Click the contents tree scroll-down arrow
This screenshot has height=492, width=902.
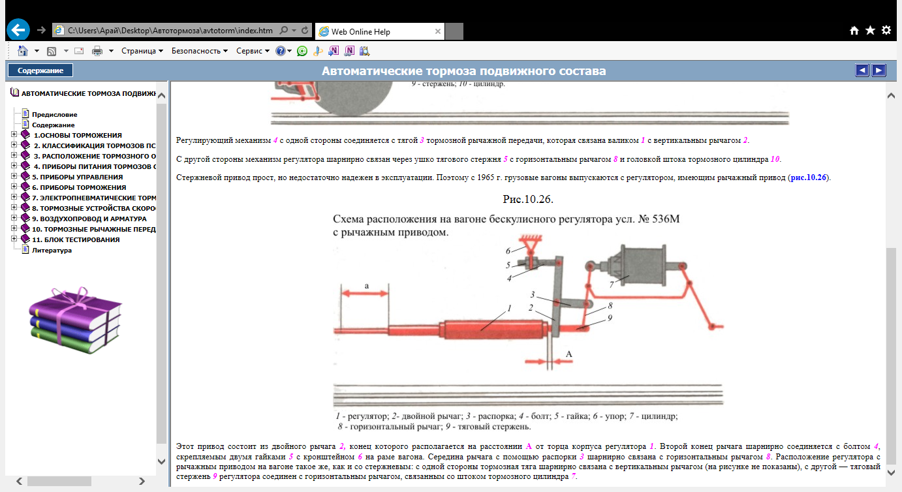point(162,461)
